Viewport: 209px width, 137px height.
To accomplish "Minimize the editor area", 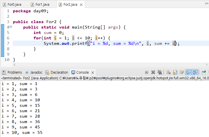I will pyautogui.click(x=207, y=3).
